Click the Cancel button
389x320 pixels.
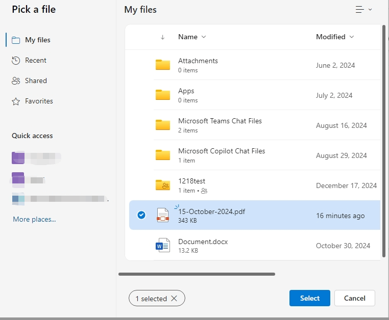tap(354, 298)
